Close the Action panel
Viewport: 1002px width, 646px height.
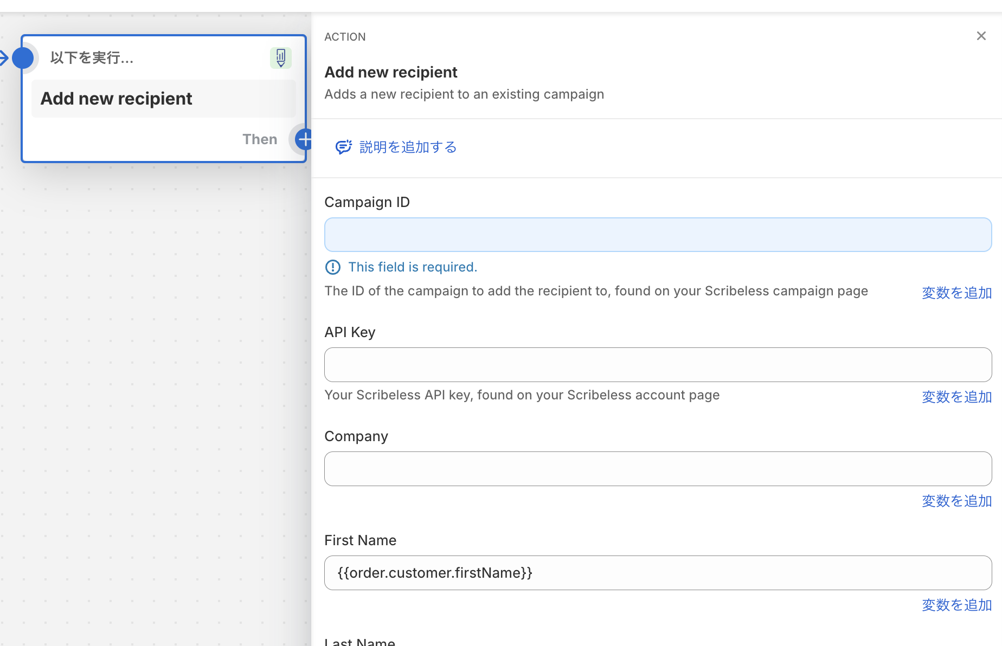981,36
